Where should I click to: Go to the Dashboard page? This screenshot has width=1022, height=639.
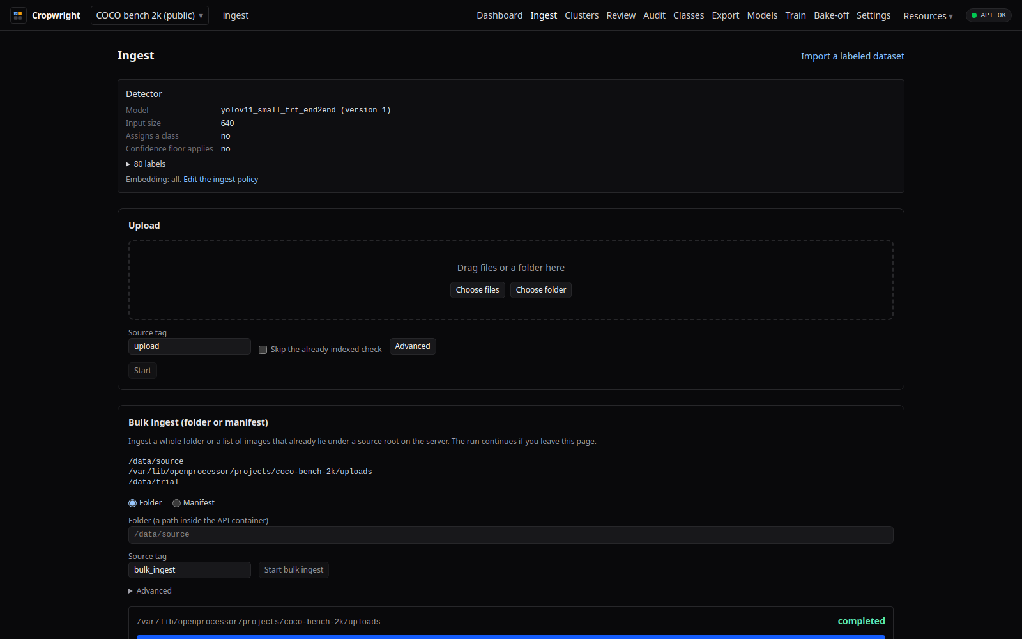500,15
